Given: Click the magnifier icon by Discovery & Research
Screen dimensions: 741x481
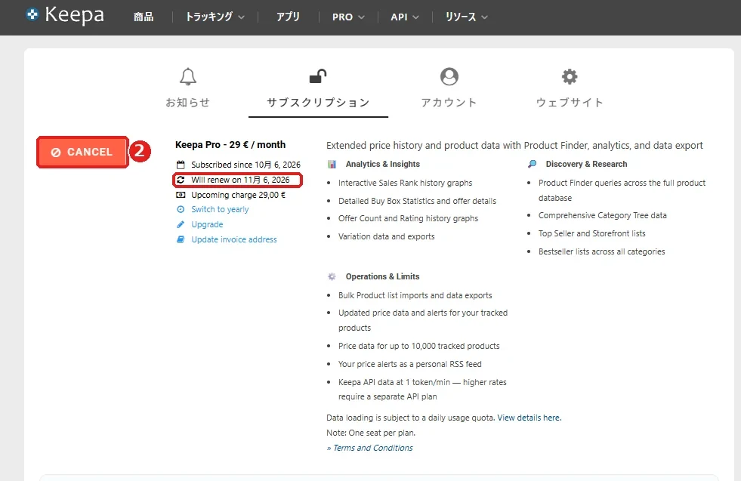Looking at the screenshot, I should (532, 164).
